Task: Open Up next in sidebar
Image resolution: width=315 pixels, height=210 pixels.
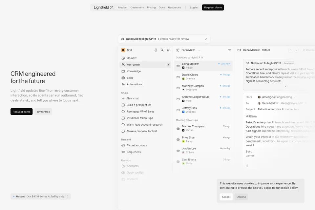Action: pyautogui.click(x=145, y=58)
